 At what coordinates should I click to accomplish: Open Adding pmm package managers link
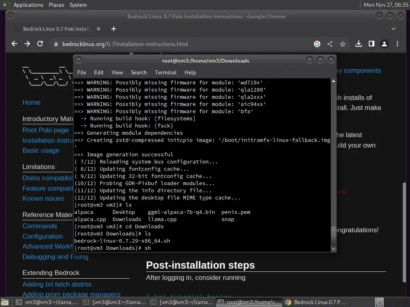pos(71,294)
